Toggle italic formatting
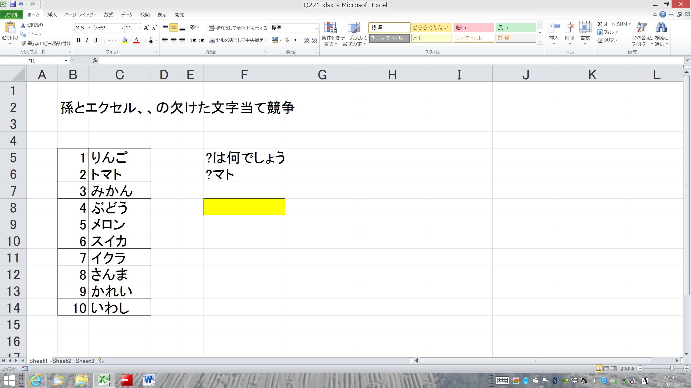The image size is (691, 388). 87,40
